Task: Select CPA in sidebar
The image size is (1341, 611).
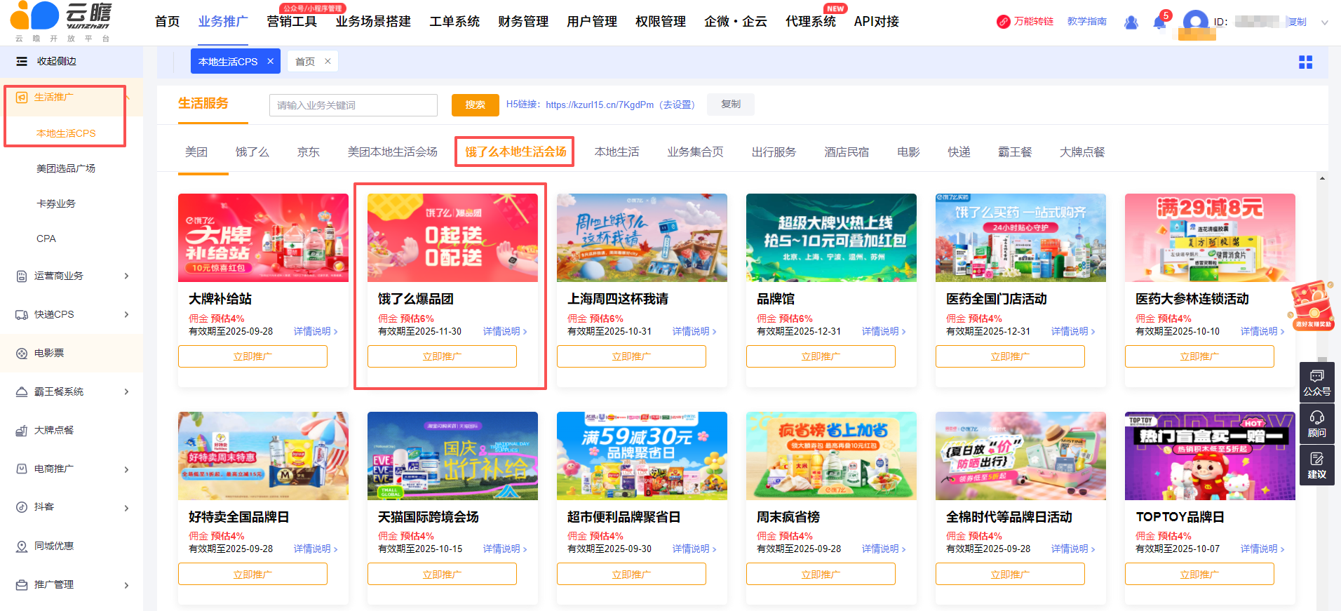Action: (46, 239)
